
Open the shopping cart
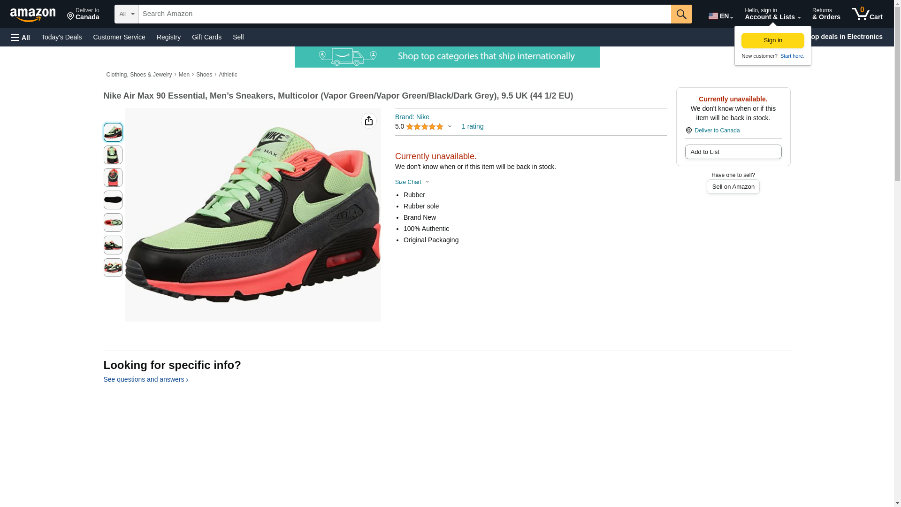coord(867,14)
